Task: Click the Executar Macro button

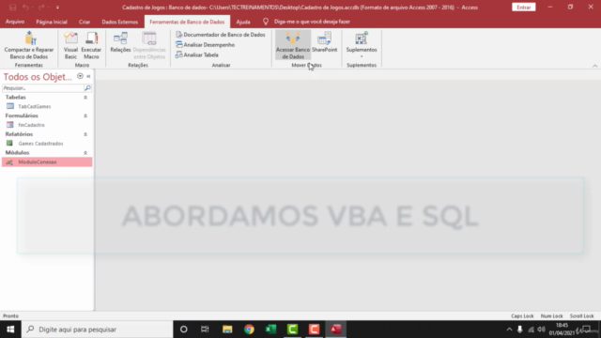Action: click(91, 45)
